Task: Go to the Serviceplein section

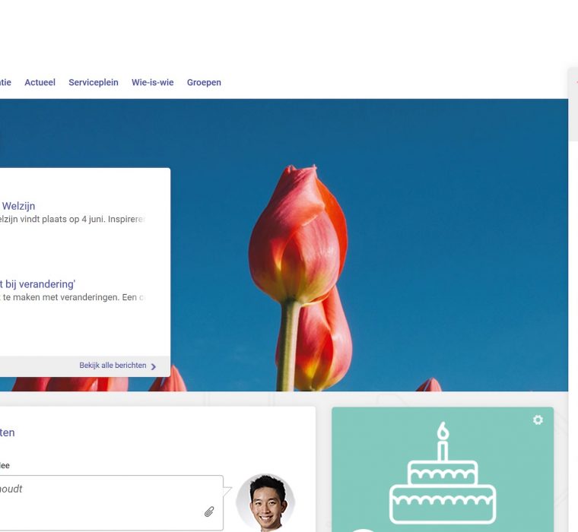Action: click(94, 83)
